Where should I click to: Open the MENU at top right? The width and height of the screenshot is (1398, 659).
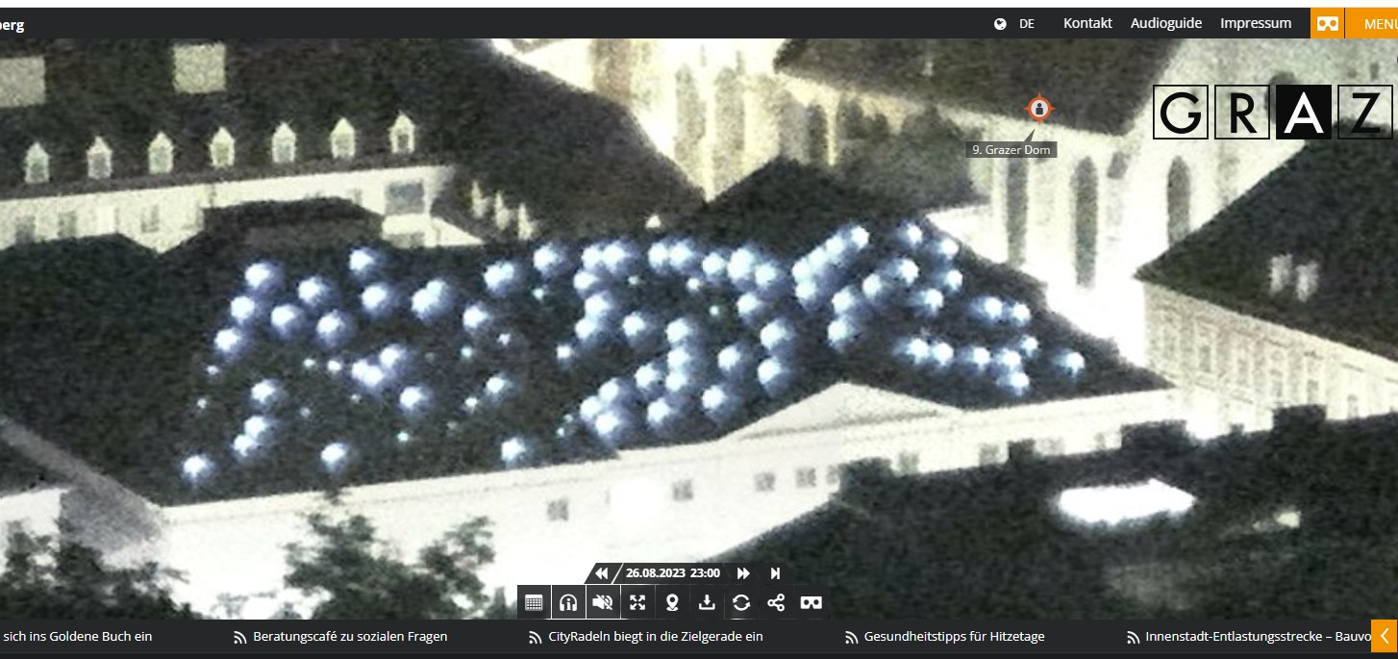(1381, 22)
